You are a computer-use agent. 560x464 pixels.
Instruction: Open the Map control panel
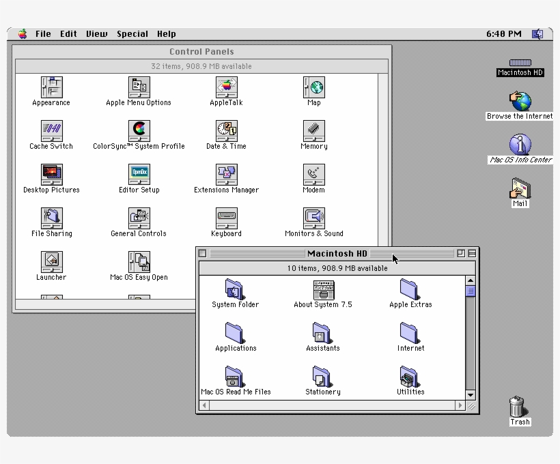tap(313, 87)
